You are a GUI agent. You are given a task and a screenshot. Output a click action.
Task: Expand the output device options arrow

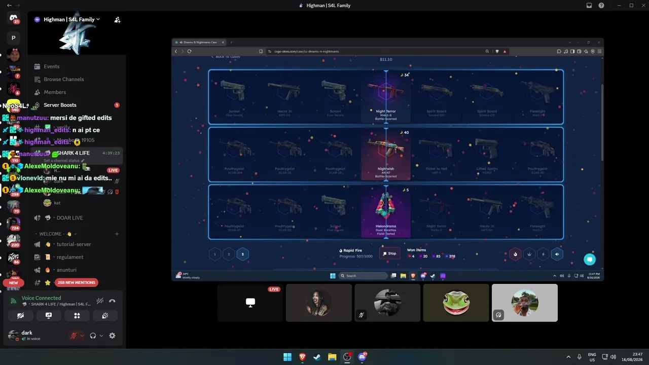[x=101, y=336]
